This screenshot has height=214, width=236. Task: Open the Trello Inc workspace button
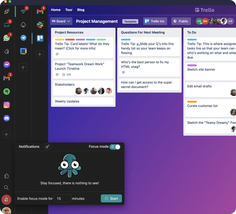pos(155,21)
